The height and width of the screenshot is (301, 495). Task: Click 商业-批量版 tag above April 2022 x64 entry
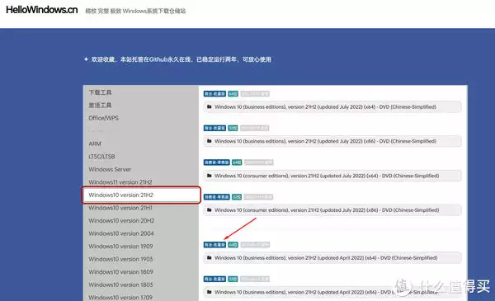(x=214, y=245)
